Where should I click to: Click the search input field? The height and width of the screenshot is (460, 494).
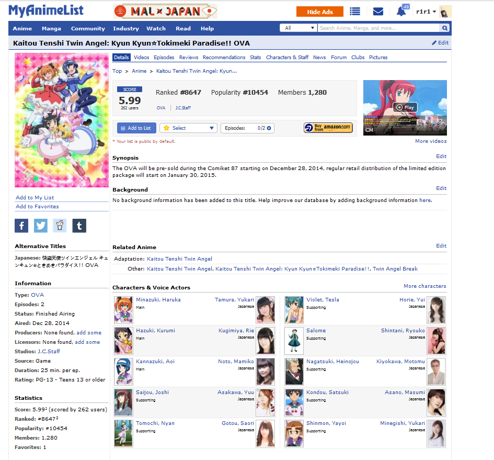378,28
